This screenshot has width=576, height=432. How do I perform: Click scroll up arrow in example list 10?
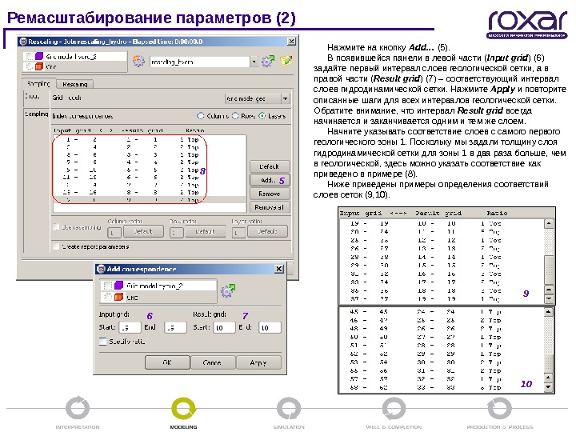click(548, 312)
